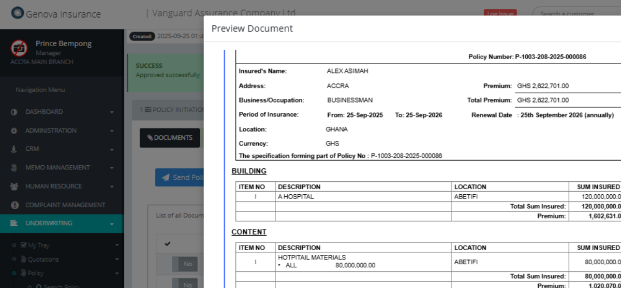
Task: Expand the Quotations submenu arrow
Action: pos(116,260)
